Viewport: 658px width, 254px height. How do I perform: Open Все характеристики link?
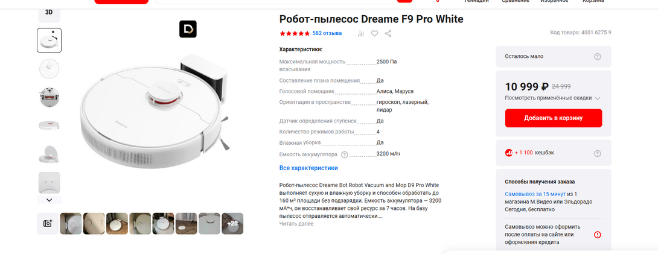[x=308, y=168]
